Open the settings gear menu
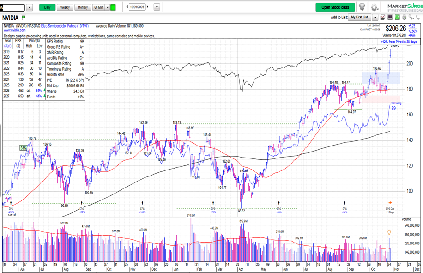This screenshot has height=273, width=423. coord(374,7)
